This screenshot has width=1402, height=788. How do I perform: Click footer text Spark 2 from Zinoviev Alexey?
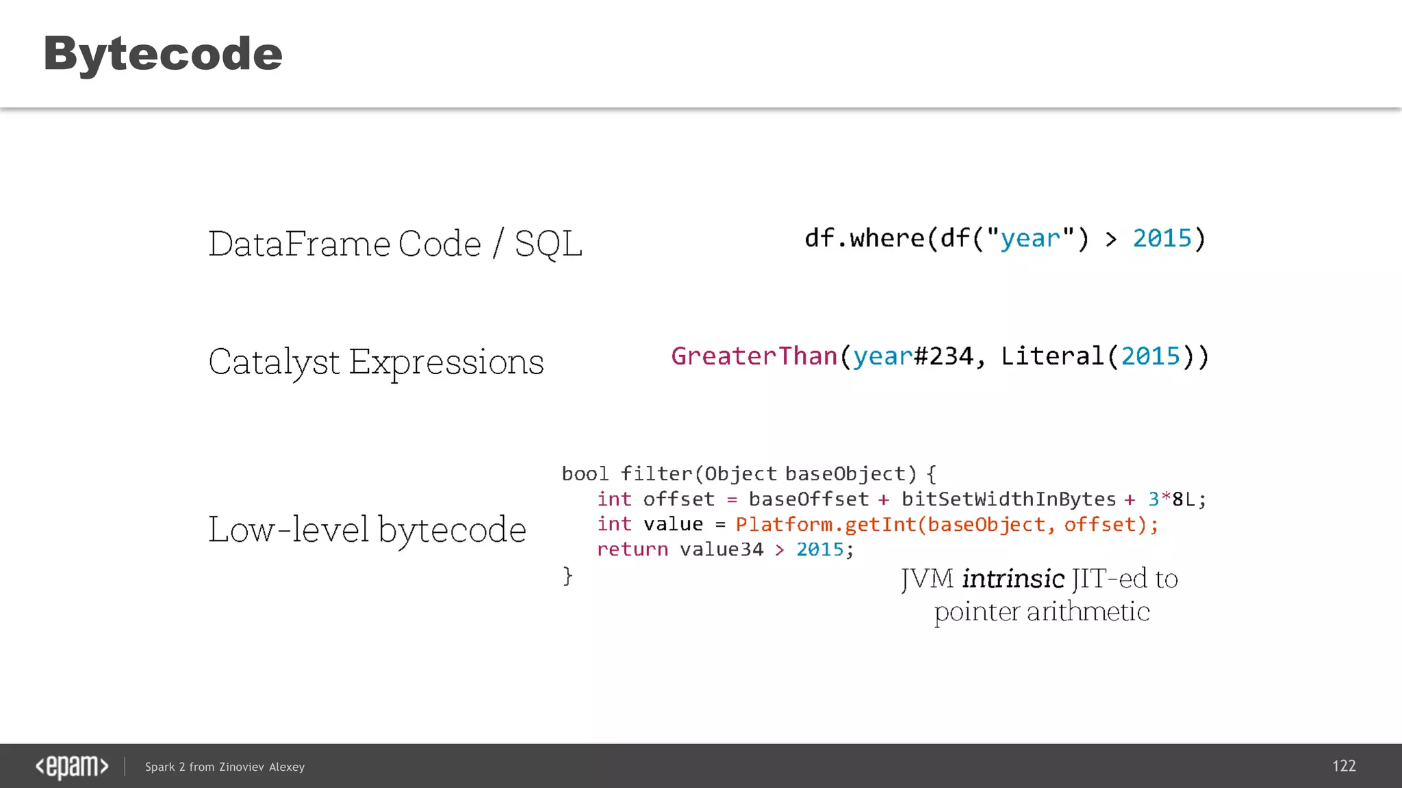[x=225, y=767]
